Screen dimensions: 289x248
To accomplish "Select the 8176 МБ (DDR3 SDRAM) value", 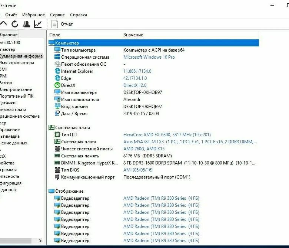I will click(x=147, y=156).
